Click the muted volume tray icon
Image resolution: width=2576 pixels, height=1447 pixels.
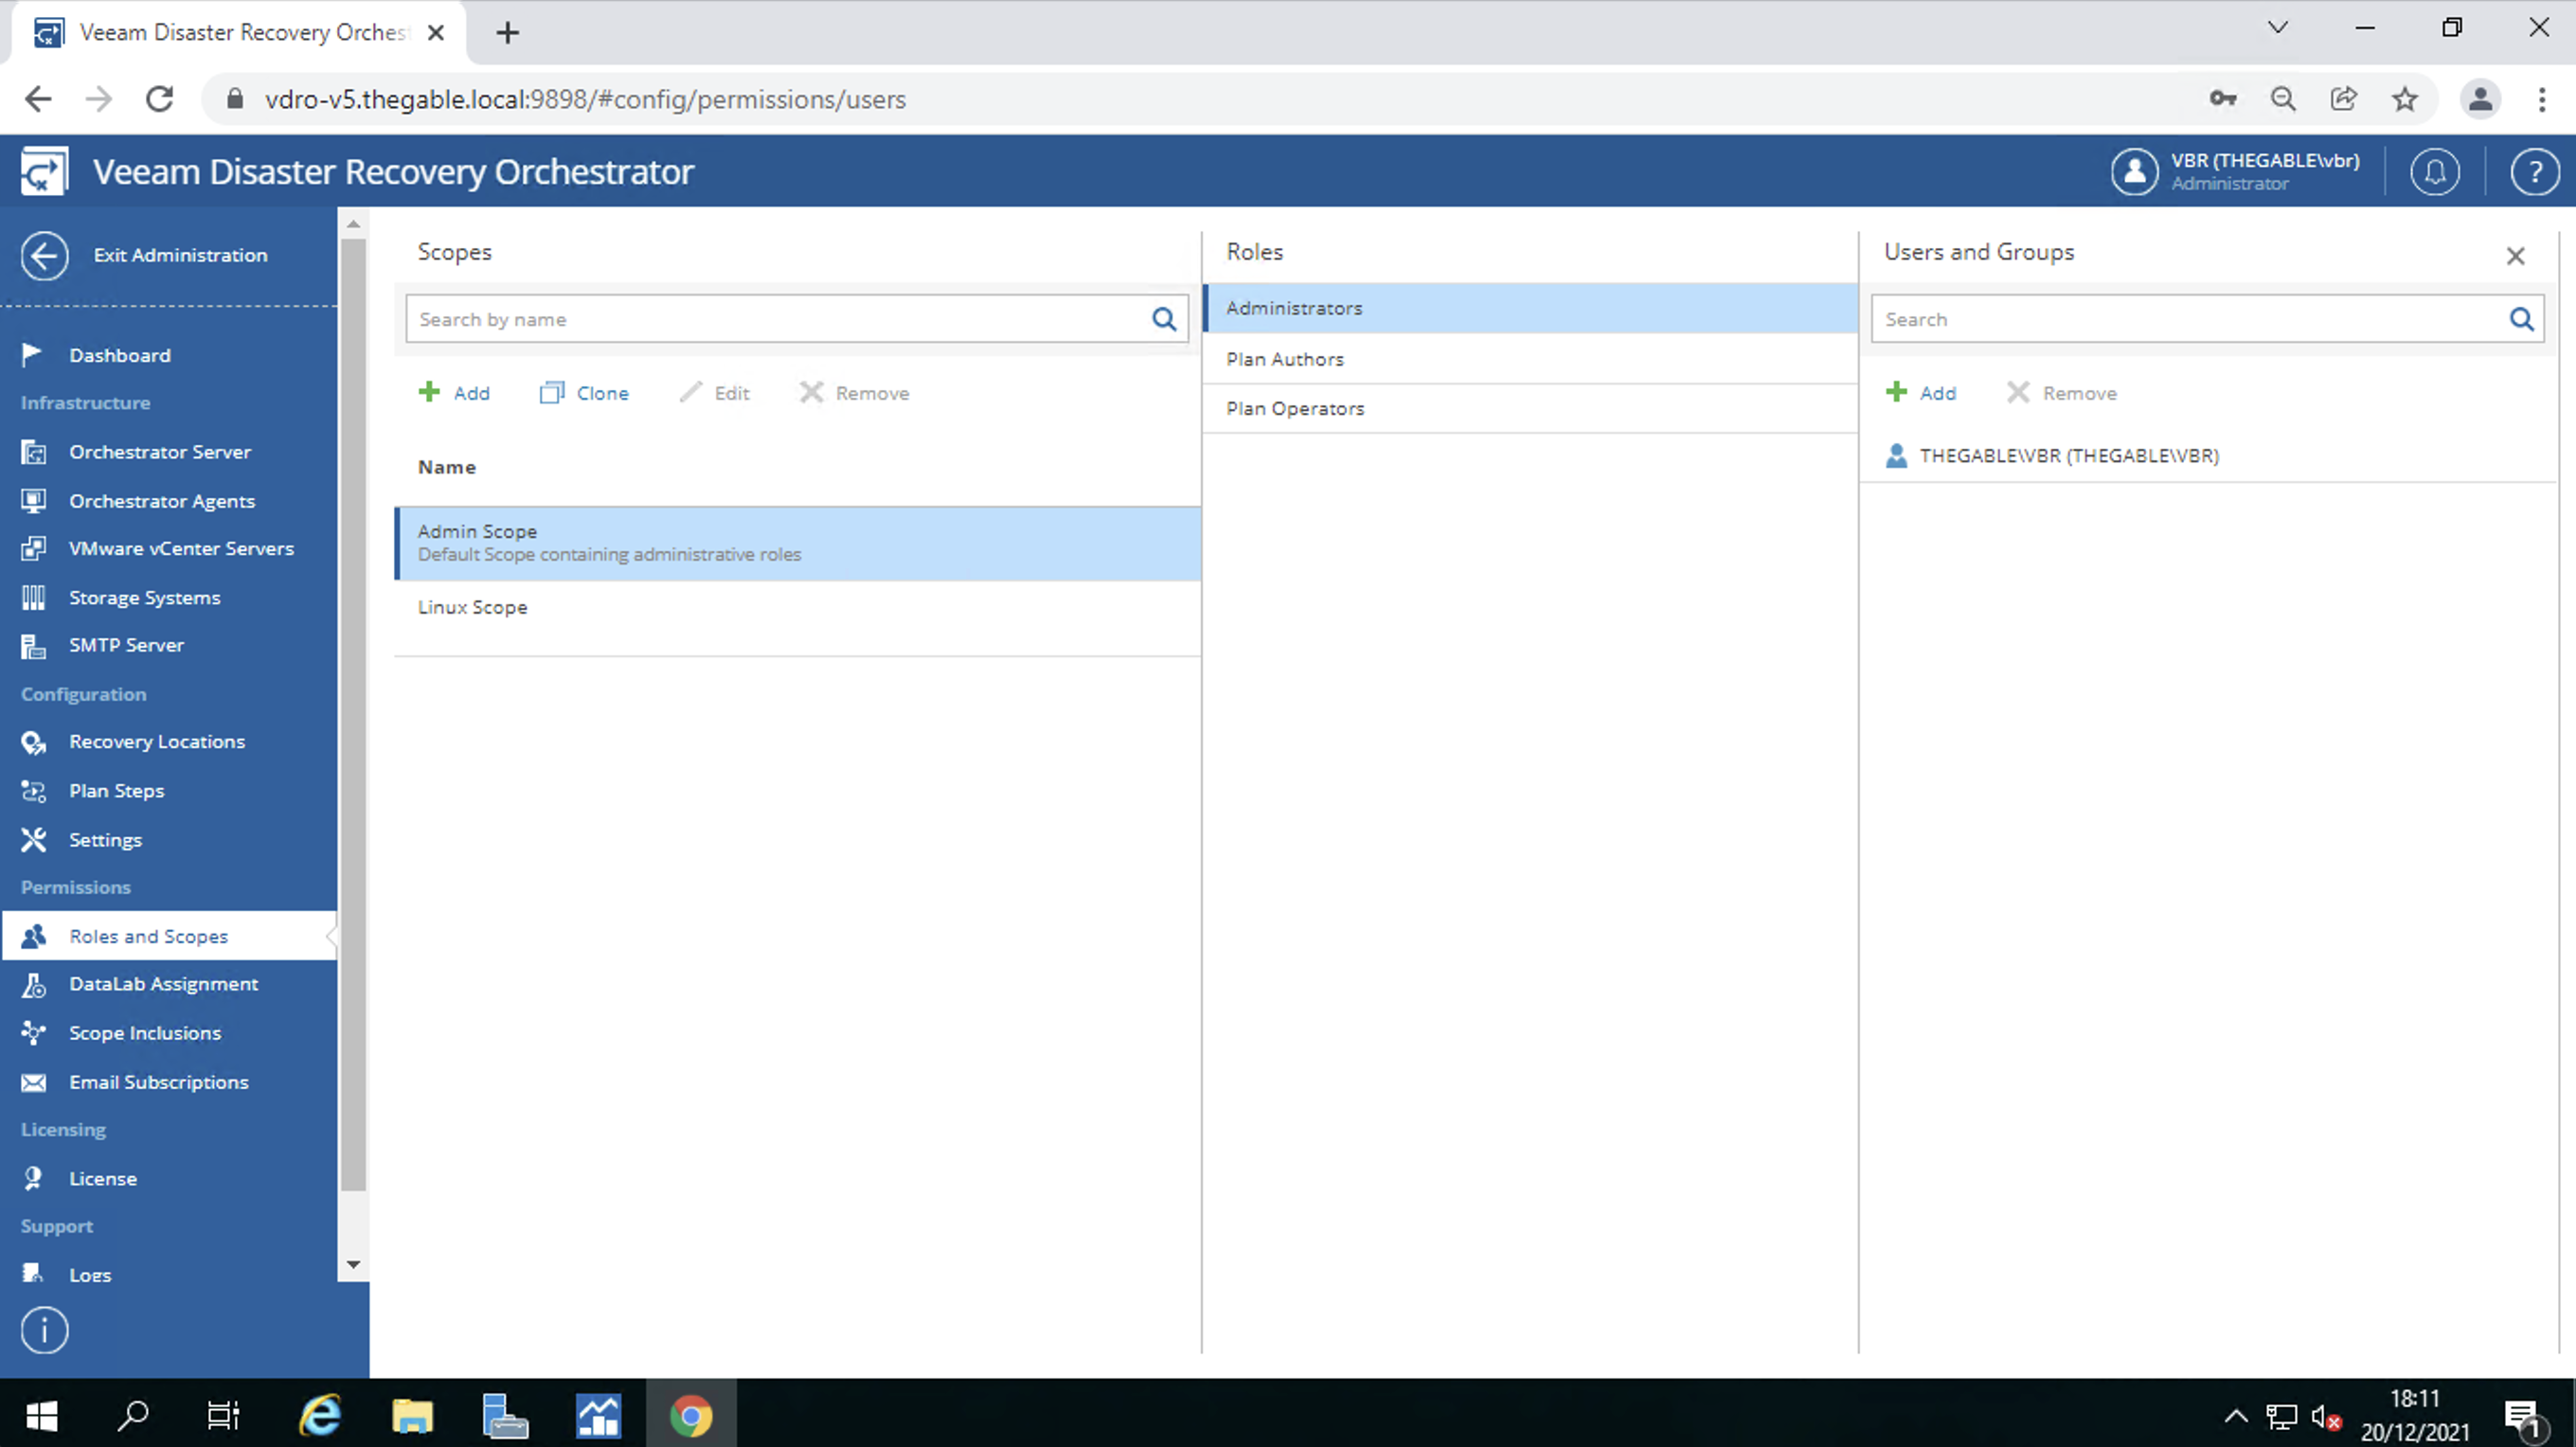(2326, 1417)
